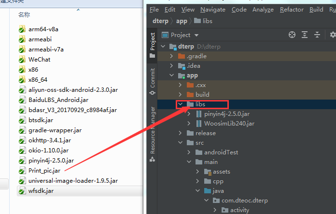The height and width of the screenshot is (214, 336).
Task: Open the Refactor menu
Action: (x=292, y=9)
